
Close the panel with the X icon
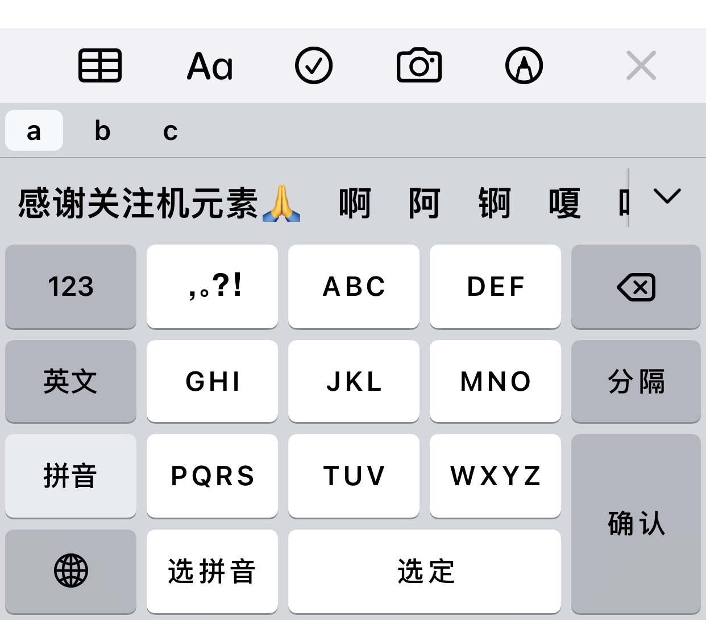[641, 65]
